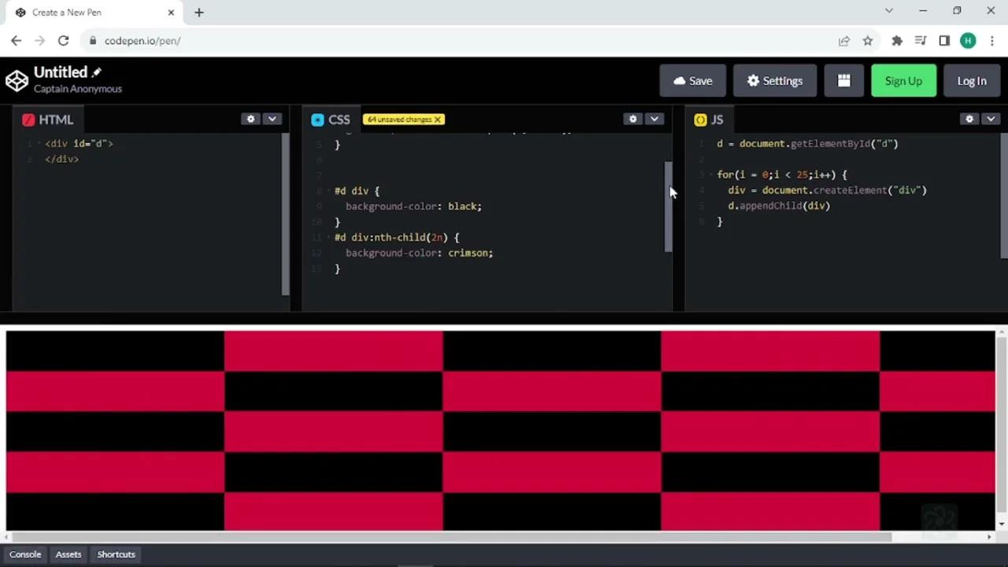1008x567 pixels.
Task: Open the Console panel
Action: (25, 554)
